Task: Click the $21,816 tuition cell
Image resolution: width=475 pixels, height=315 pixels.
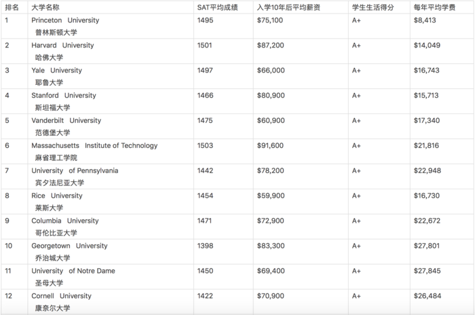Action: (x=426, y=145)
